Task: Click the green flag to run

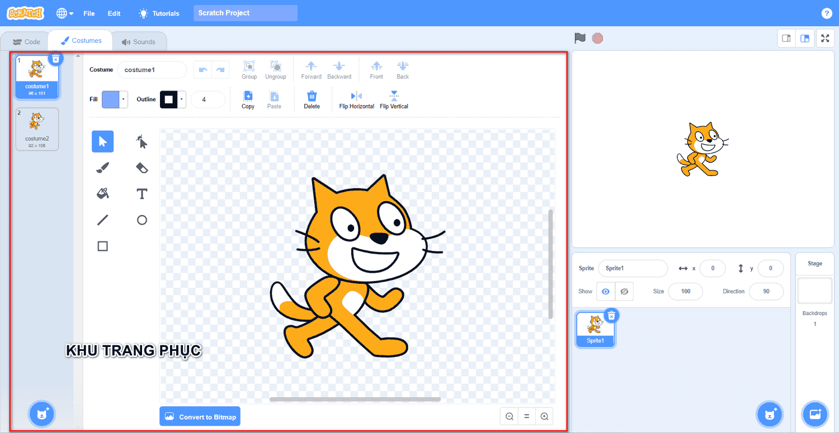Action: pos(580,39)
